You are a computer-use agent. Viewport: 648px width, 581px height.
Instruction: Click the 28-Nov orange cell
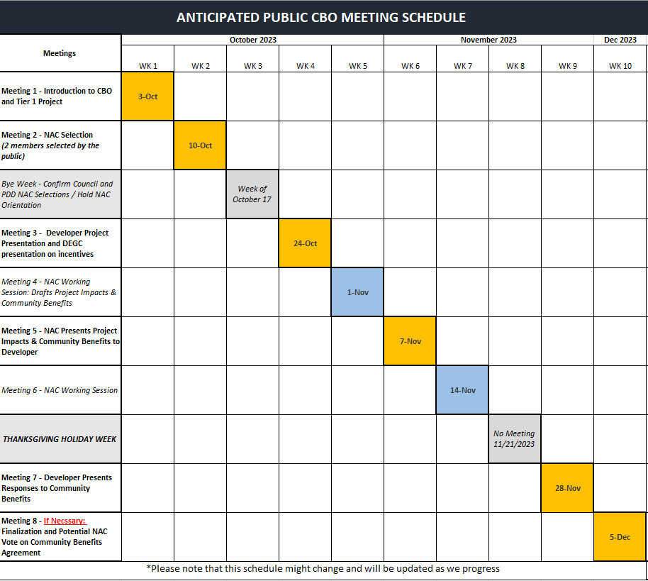click(x=567, y=488)
